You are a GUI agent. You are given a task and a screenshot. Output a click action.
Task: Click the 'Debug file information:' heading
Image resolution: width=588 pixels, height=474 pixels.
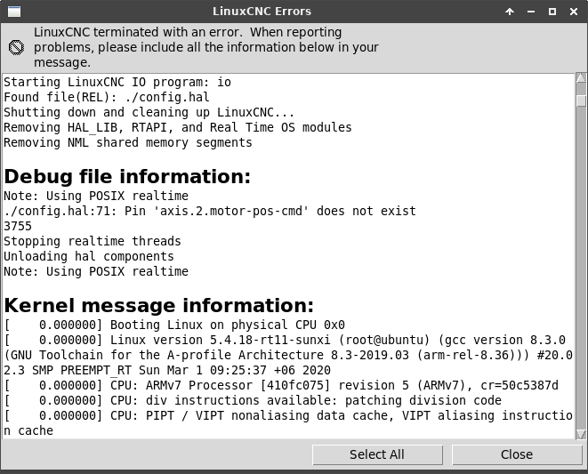point(127,177)
